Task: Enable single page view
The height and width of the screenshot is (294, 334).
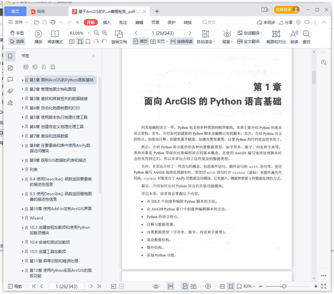Action: point(141,41)
